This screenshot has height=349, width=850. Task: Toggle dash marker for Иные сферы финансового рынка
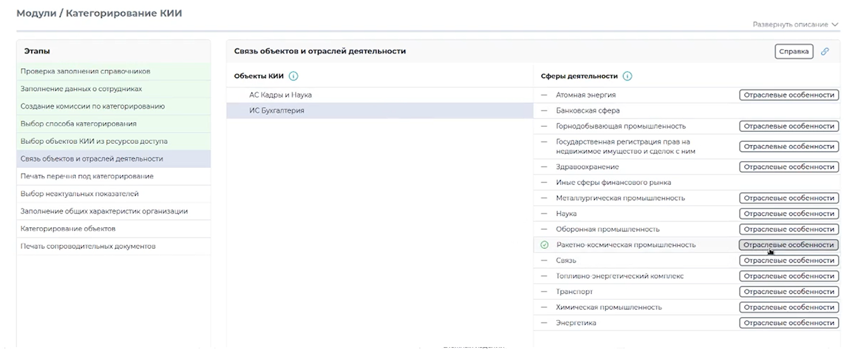544,182
